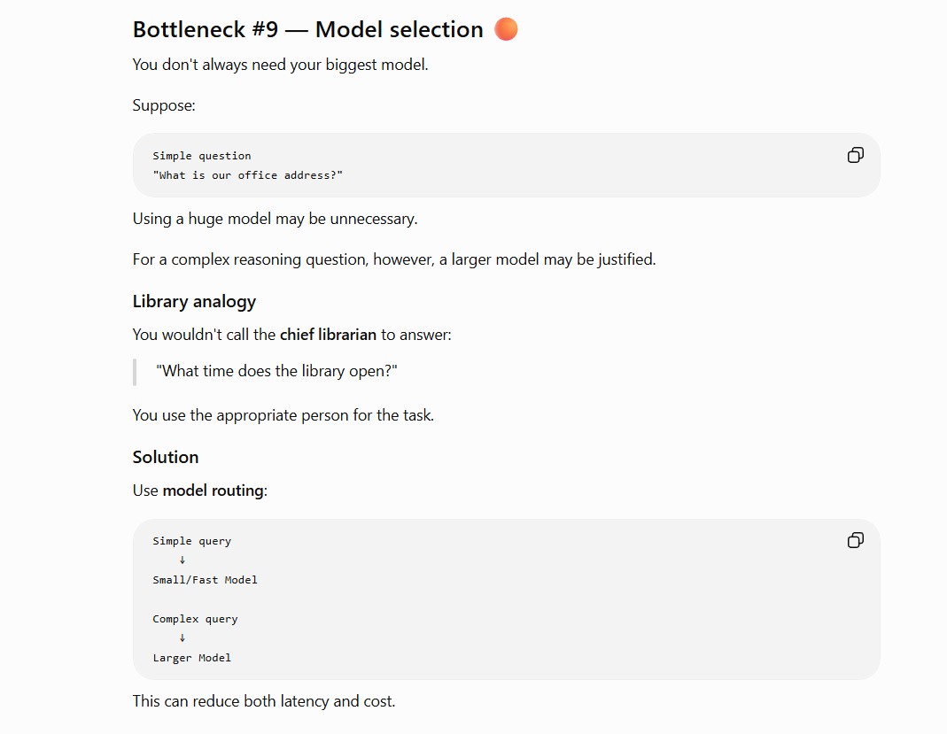Screen dimensions: 947x734
Task: Click the "Library analogy" subheading
Action: [195, 301]
